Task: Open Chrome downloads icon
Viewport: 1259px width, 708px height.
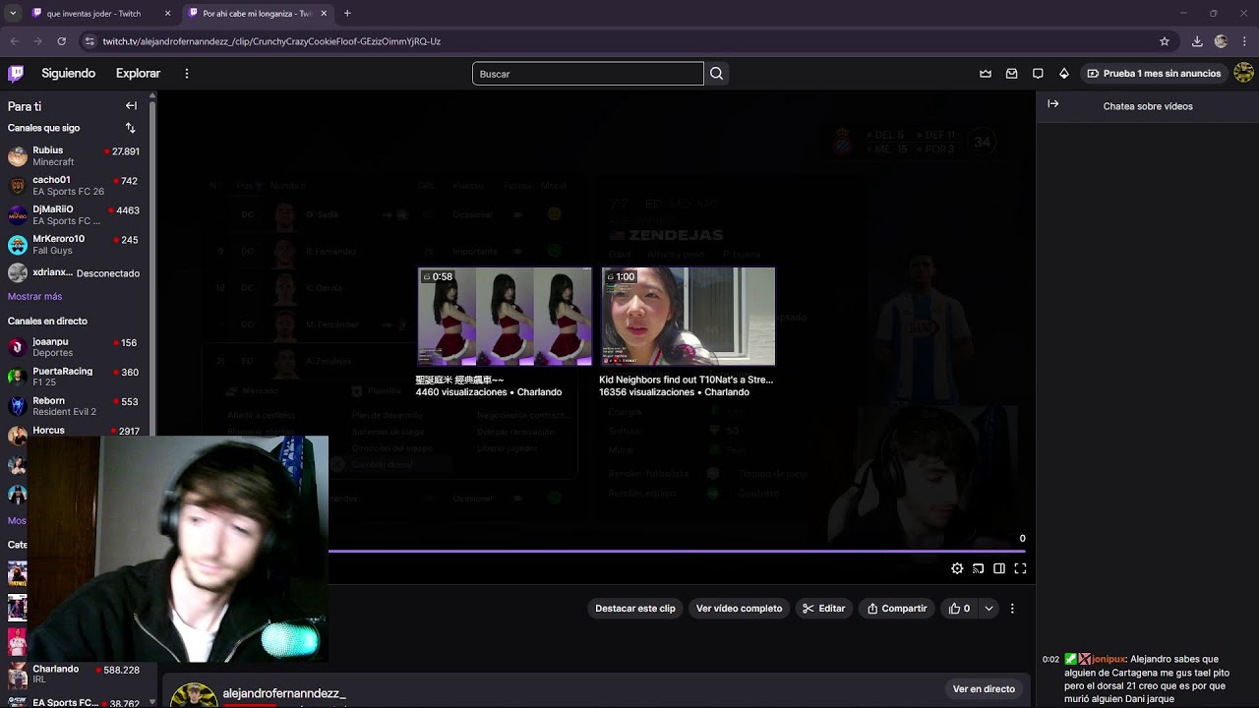Action: pyautogui.click(x=1197, y=41)
